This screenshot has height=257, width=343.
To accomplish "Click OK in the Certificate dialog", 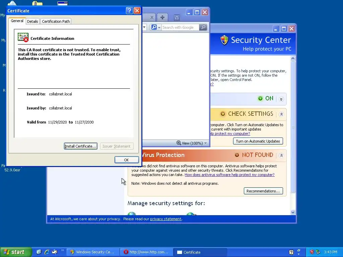I will (x=126, y=160).
